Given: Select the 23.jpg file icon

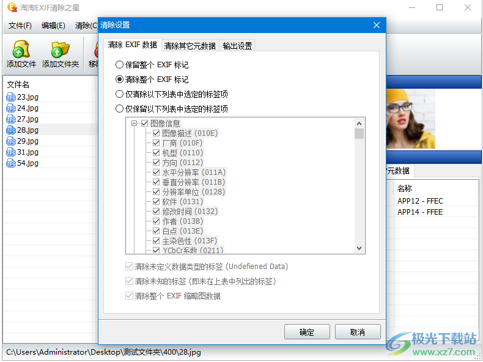Looking at the screenshot, I should pos(11,97).
